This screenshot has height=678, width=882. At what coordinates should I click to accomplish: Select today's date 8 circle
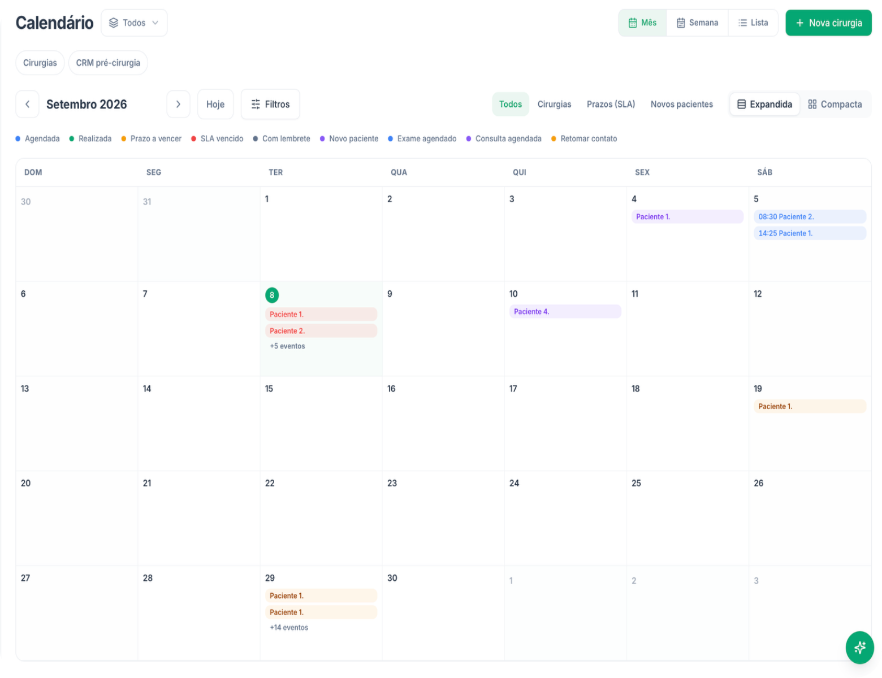pos(272,295)
